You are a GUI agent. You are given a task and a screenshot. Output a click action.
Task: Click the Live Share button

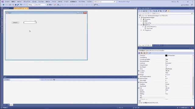[x=185, y=5]
